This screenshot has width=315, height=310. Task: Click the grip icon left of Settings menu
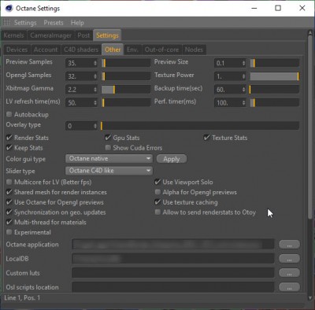(6, 23)
